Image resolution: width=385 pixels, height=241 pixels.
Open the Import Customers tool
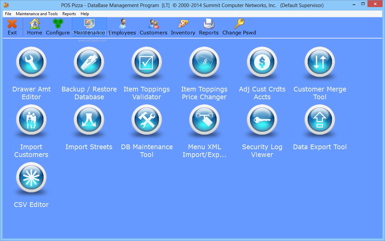click(x=31, y=119)
